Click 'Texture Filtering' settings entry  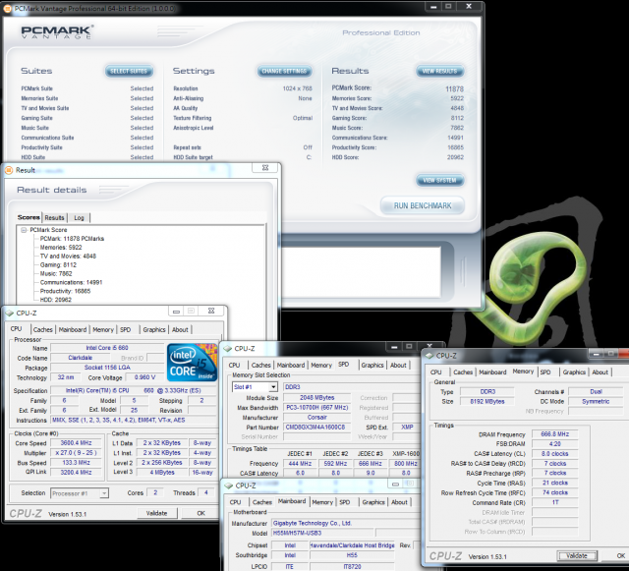pyautogui.click(x=193, y=118)
